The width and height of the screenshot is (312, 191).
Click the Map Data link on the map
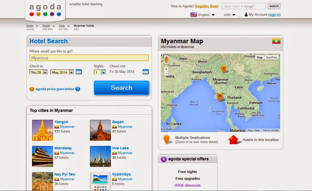click(253, 130)
